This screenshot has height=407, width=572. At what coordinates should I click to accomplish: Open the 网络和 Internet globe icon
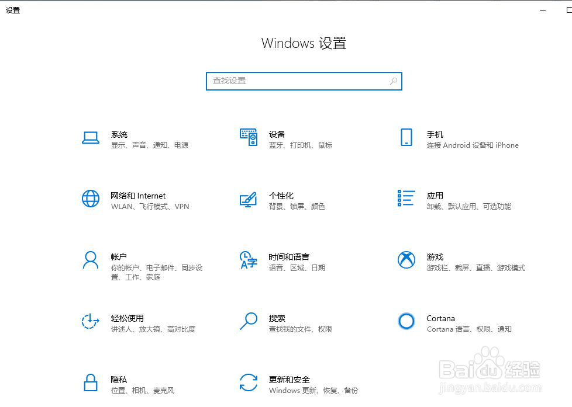coord(91,199)
